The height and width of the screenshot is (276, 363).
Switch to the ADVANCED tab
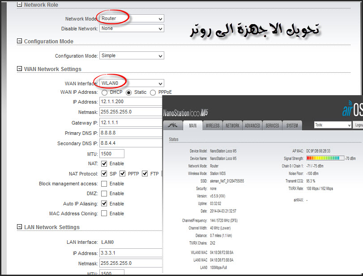tap(252, 125)
